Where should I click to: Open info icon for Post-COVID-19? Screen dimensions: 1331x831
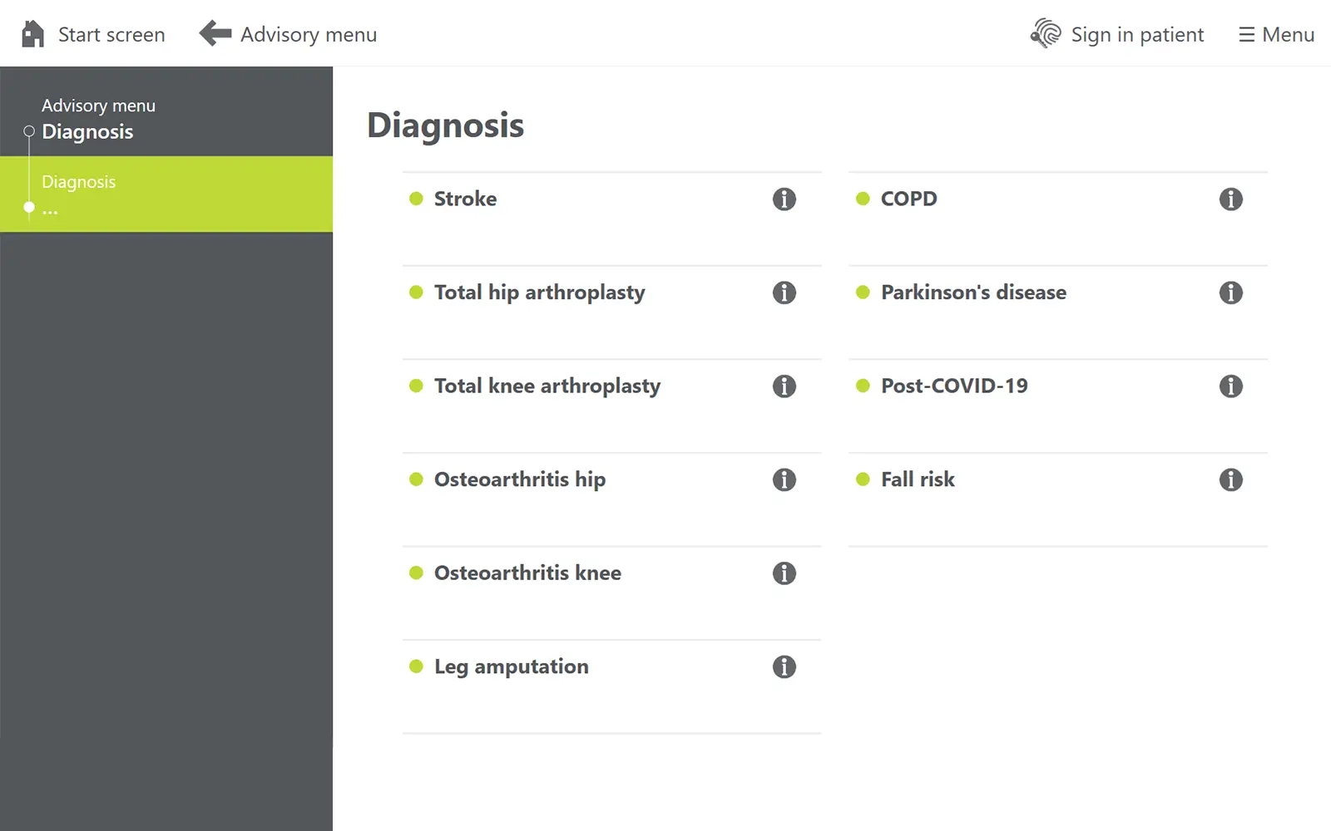pyautogui.click(x=1230, y=386)
